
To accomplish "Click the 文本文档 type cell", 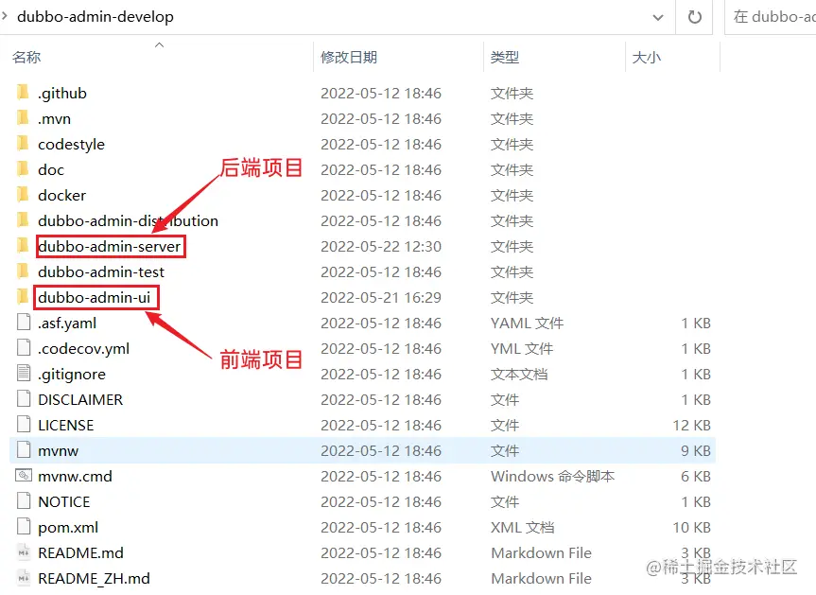I will (519, 374).
